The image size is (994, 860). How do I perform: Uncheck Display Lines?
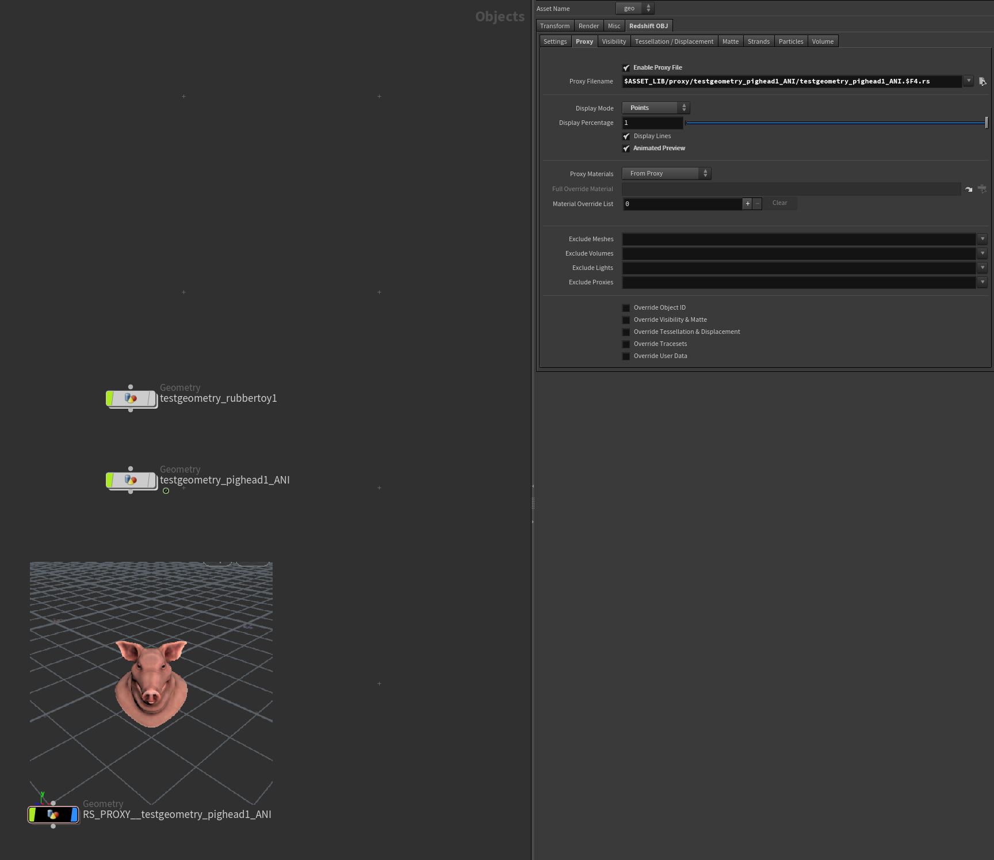(x=626, y=136)
